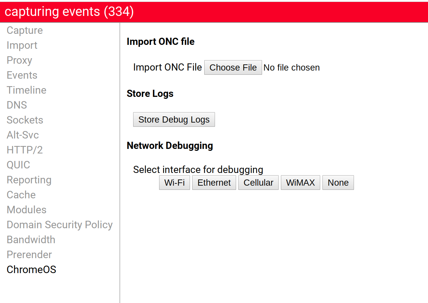View the Domain Security Policy tab
Image resolution: width=428 pixels, height=303 pixels.
[60, 225]
